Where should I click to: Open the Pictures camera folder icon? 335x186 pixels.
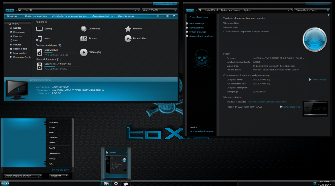click(84, 38)
